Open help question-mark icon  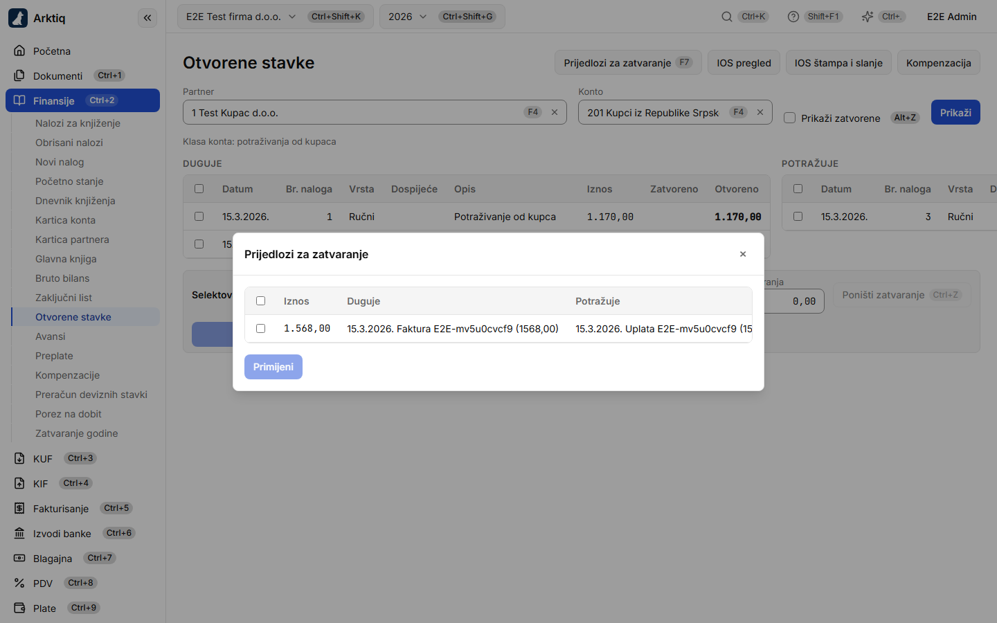coord(793,17)
